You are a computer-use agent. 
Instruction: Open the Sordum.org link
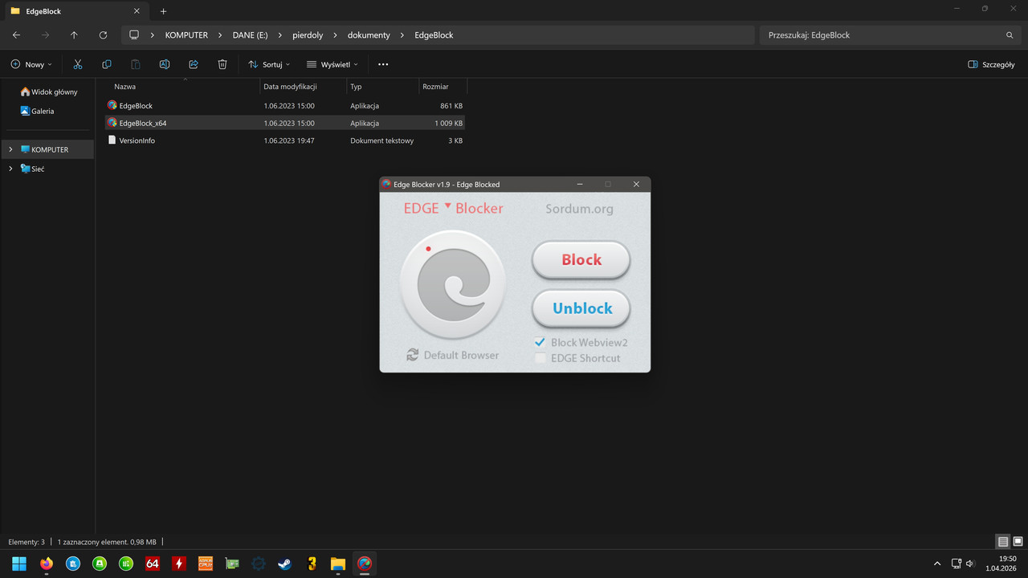[x=579, y=209]
